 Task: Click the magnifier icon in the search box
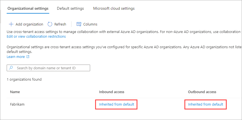(11, 68)
